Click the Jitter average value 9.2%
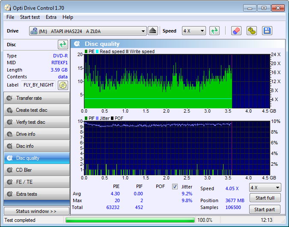This screenshot has width=289, height=227. click(187, 194)
